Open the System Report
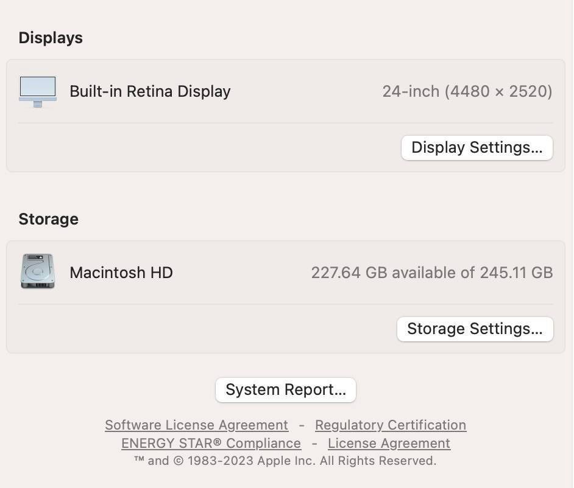The width and height of the screenshot is (574, 488). tap(285, 390)
